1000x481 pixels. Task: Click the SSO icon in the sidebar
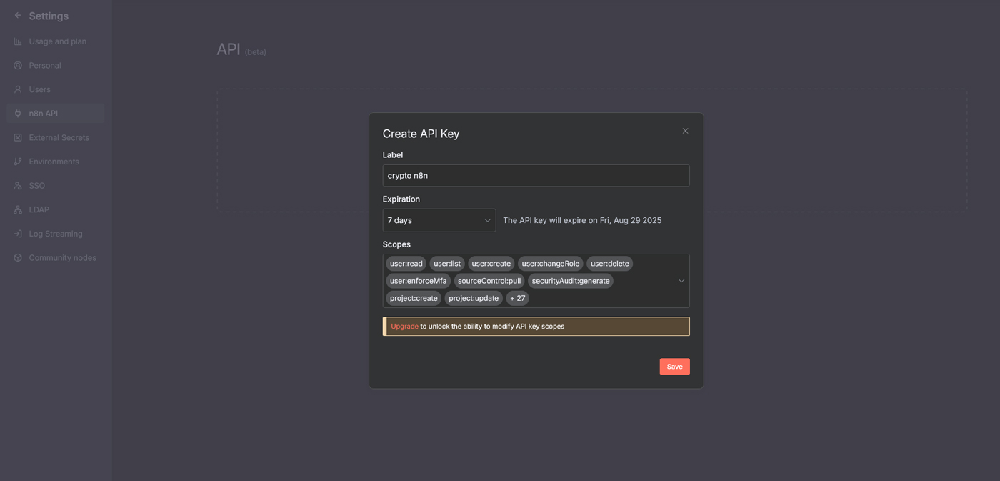pyautogui.click(x=16, y=185)
